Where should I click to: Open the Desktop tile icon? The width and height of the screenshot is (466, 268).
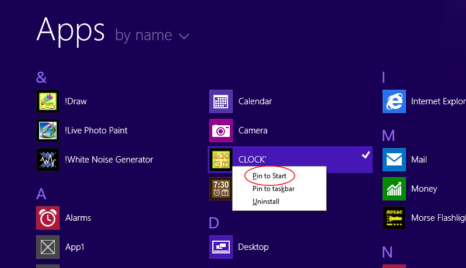(x=221, y=246)
